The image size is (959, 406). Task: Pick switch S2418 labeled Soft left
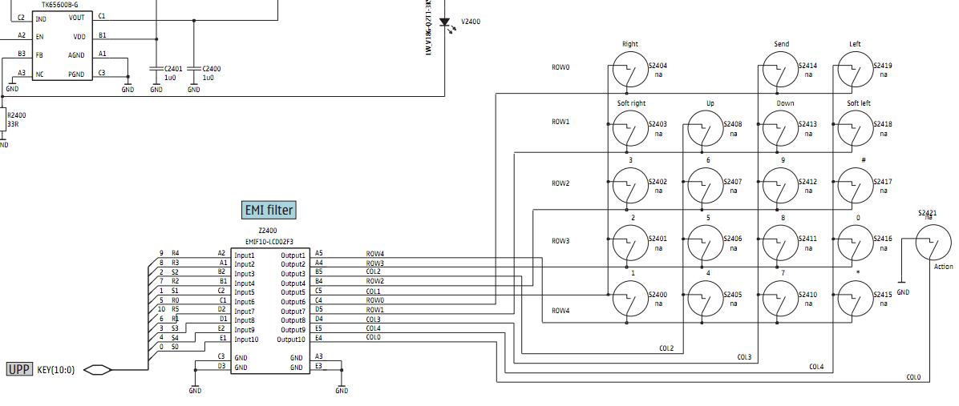pyautogui.click(x=855, y=128)
